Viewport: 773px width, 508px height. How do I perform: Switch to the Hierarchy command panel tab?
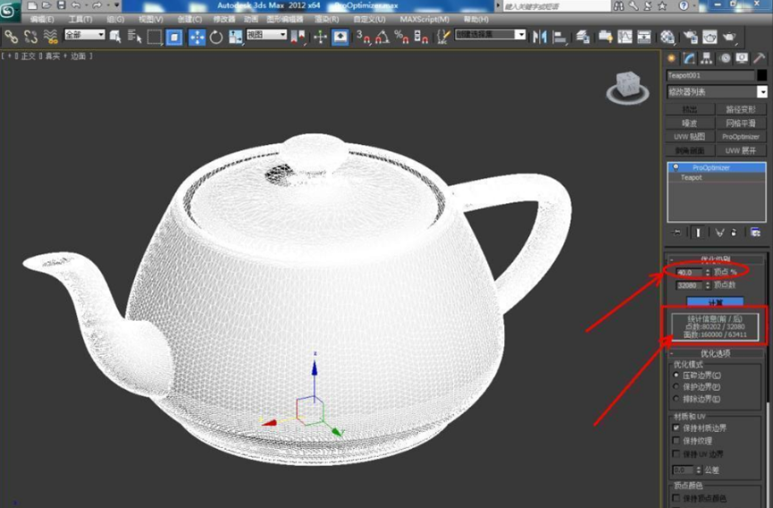coord(707,58)
